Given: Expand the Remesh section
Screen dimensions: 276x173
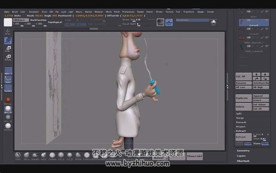Looking at the screenshot, I should coord(241,122).
